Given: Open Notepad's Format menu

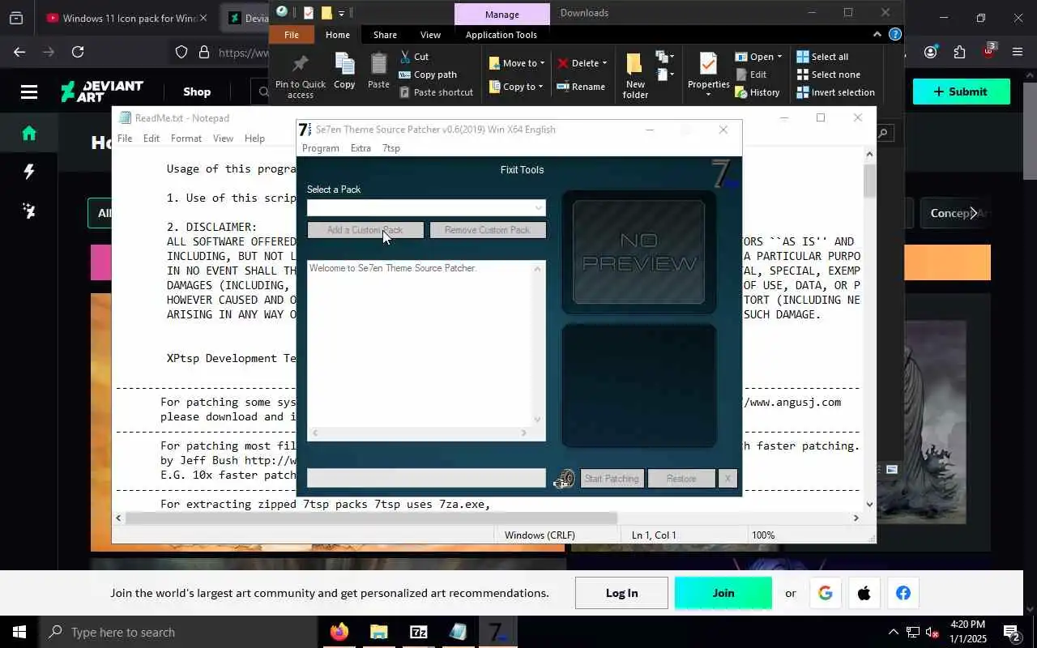Looking at the screenshot, I should point(186,139).
